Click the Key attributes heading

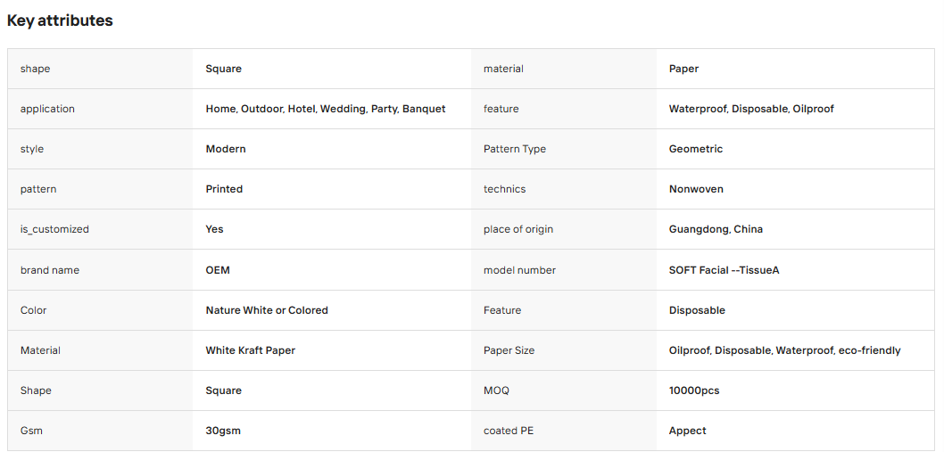(x=60, y=21)
